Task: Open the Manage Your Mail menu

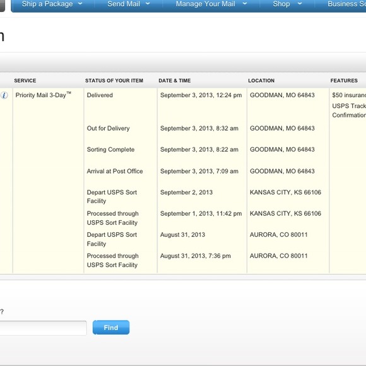Action: [x=206, y=4]
